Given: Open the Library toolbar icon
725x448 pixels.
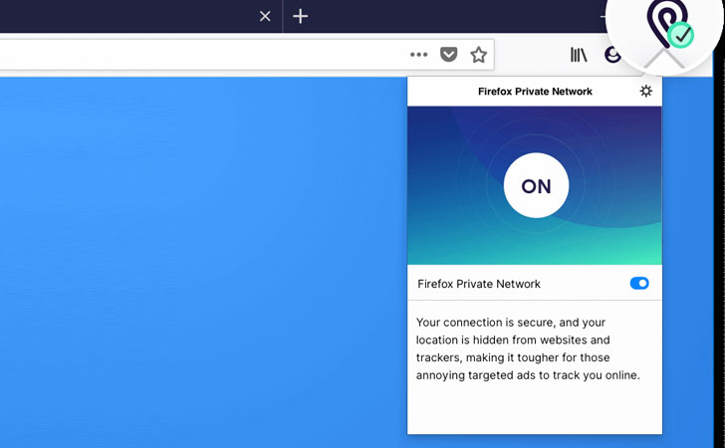Looking at the screenshot, I should click(578, 55).
